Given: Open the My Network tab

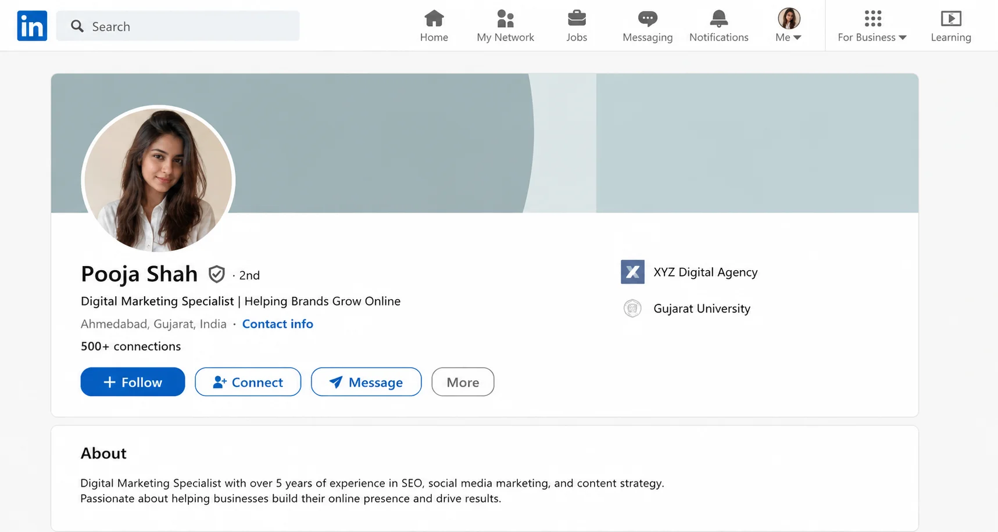Looking at the screenshot, I should (x=505, y=26).
